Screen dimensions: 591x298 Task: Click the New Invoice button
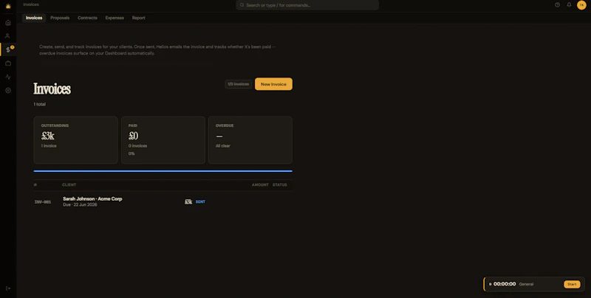(273, 84)
